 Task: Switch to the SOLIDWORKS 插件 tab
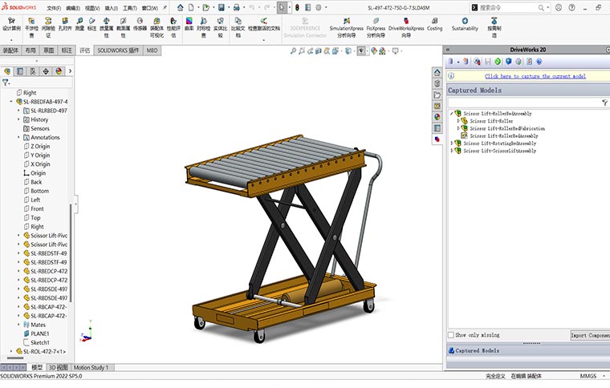click(x=118, y=50)
